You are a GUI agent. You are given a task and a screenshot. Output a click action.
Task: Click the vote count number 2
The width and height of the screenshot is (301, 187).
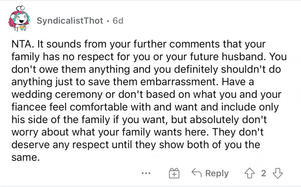(264, 173)
